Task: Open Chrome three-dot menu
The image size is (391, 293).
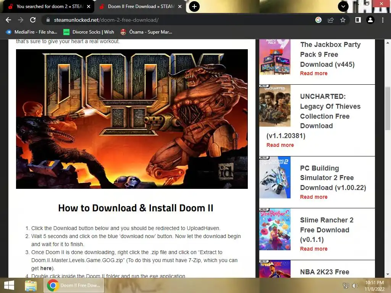Action: coord(383,20)
